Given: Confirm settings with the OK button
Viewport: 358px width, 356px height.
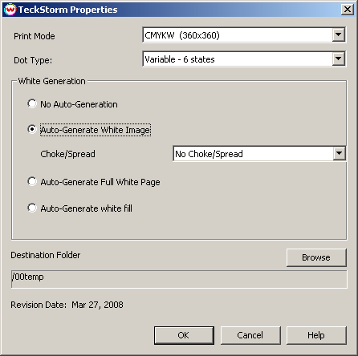Looking at the screenshot, I should pyautogui.click(x=184, y=335).
